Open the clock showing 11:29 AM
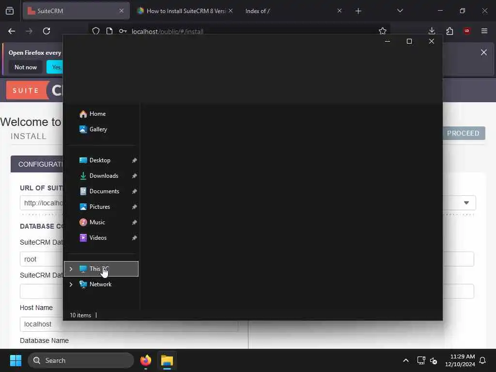The height and width of the screenshot is (372, 496). pyautogui.click(x=460, y=360)
